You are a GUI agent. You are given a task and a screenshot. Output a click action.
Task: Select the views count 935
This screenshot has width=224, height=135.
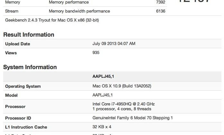pyautogui.click(x=96, y=53)
